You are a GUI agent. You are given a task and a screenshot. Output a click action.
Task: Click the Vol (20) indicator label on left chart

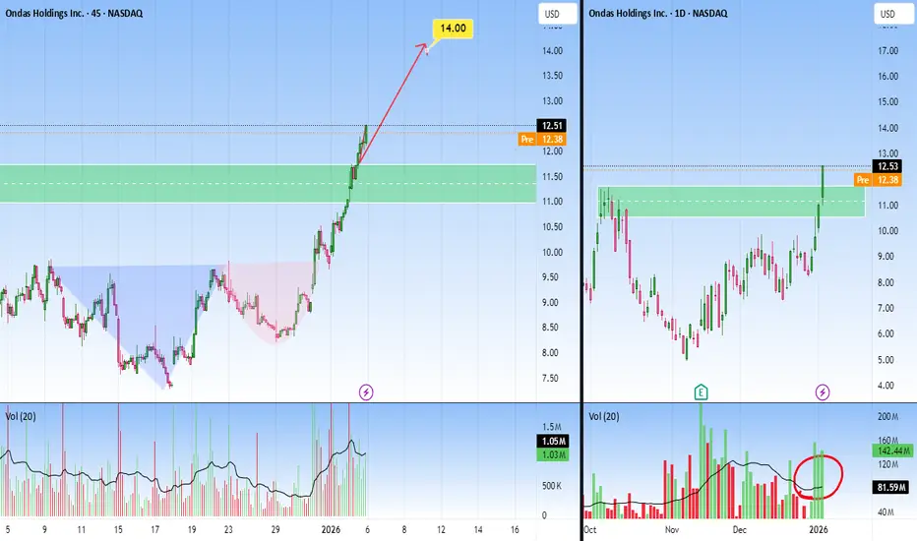21,416
